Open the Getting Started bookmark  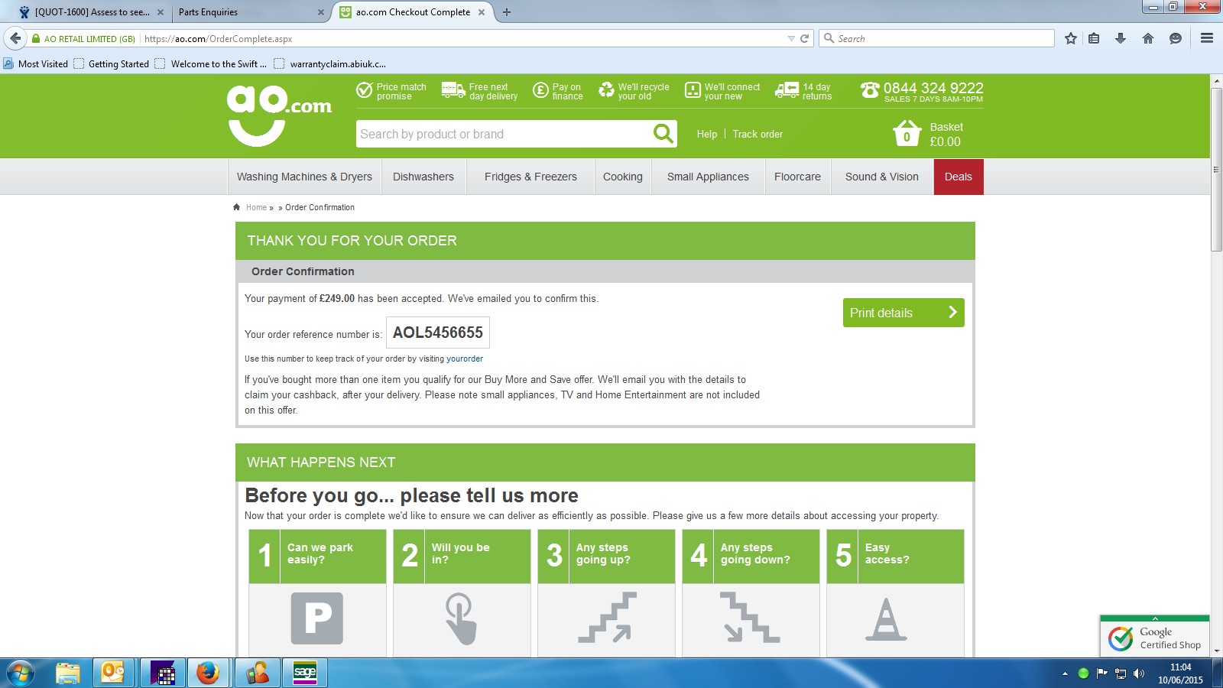click(112, 64)
